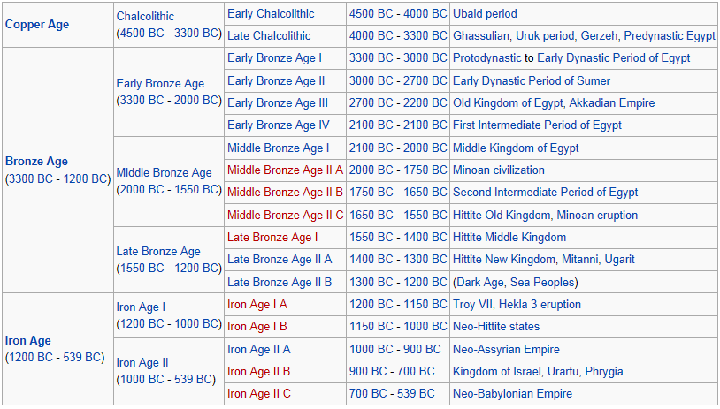Follow the Iron Age I link
The image size is (720, 409).
click(141, 307)
